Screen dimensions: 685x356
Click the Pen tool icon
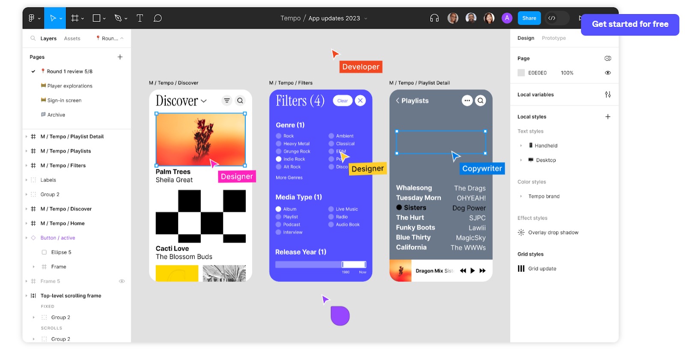coord(118,18)
